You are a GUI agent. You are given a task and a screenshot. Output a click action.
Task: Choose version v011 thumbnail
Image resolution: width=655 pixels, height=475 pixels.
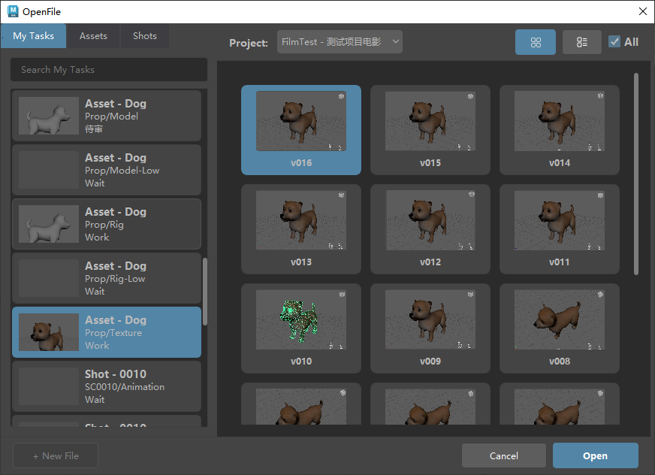tap(560, 229)
